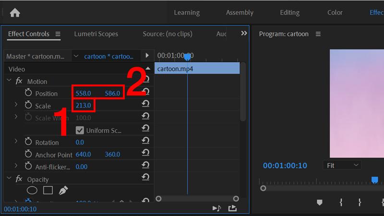The height and width of the screenshot is (216, 384).
Task: Expand the Scale property
Action: coord(16,105)
